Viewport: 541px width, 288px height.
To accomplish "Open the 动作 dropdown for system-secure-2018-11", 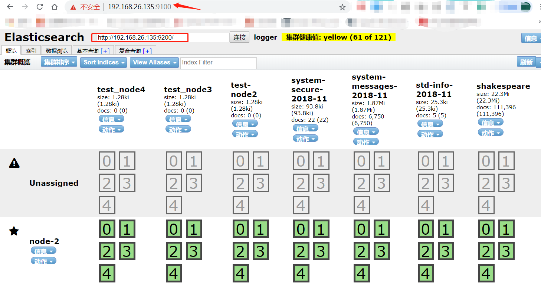I will pos(305,138).
